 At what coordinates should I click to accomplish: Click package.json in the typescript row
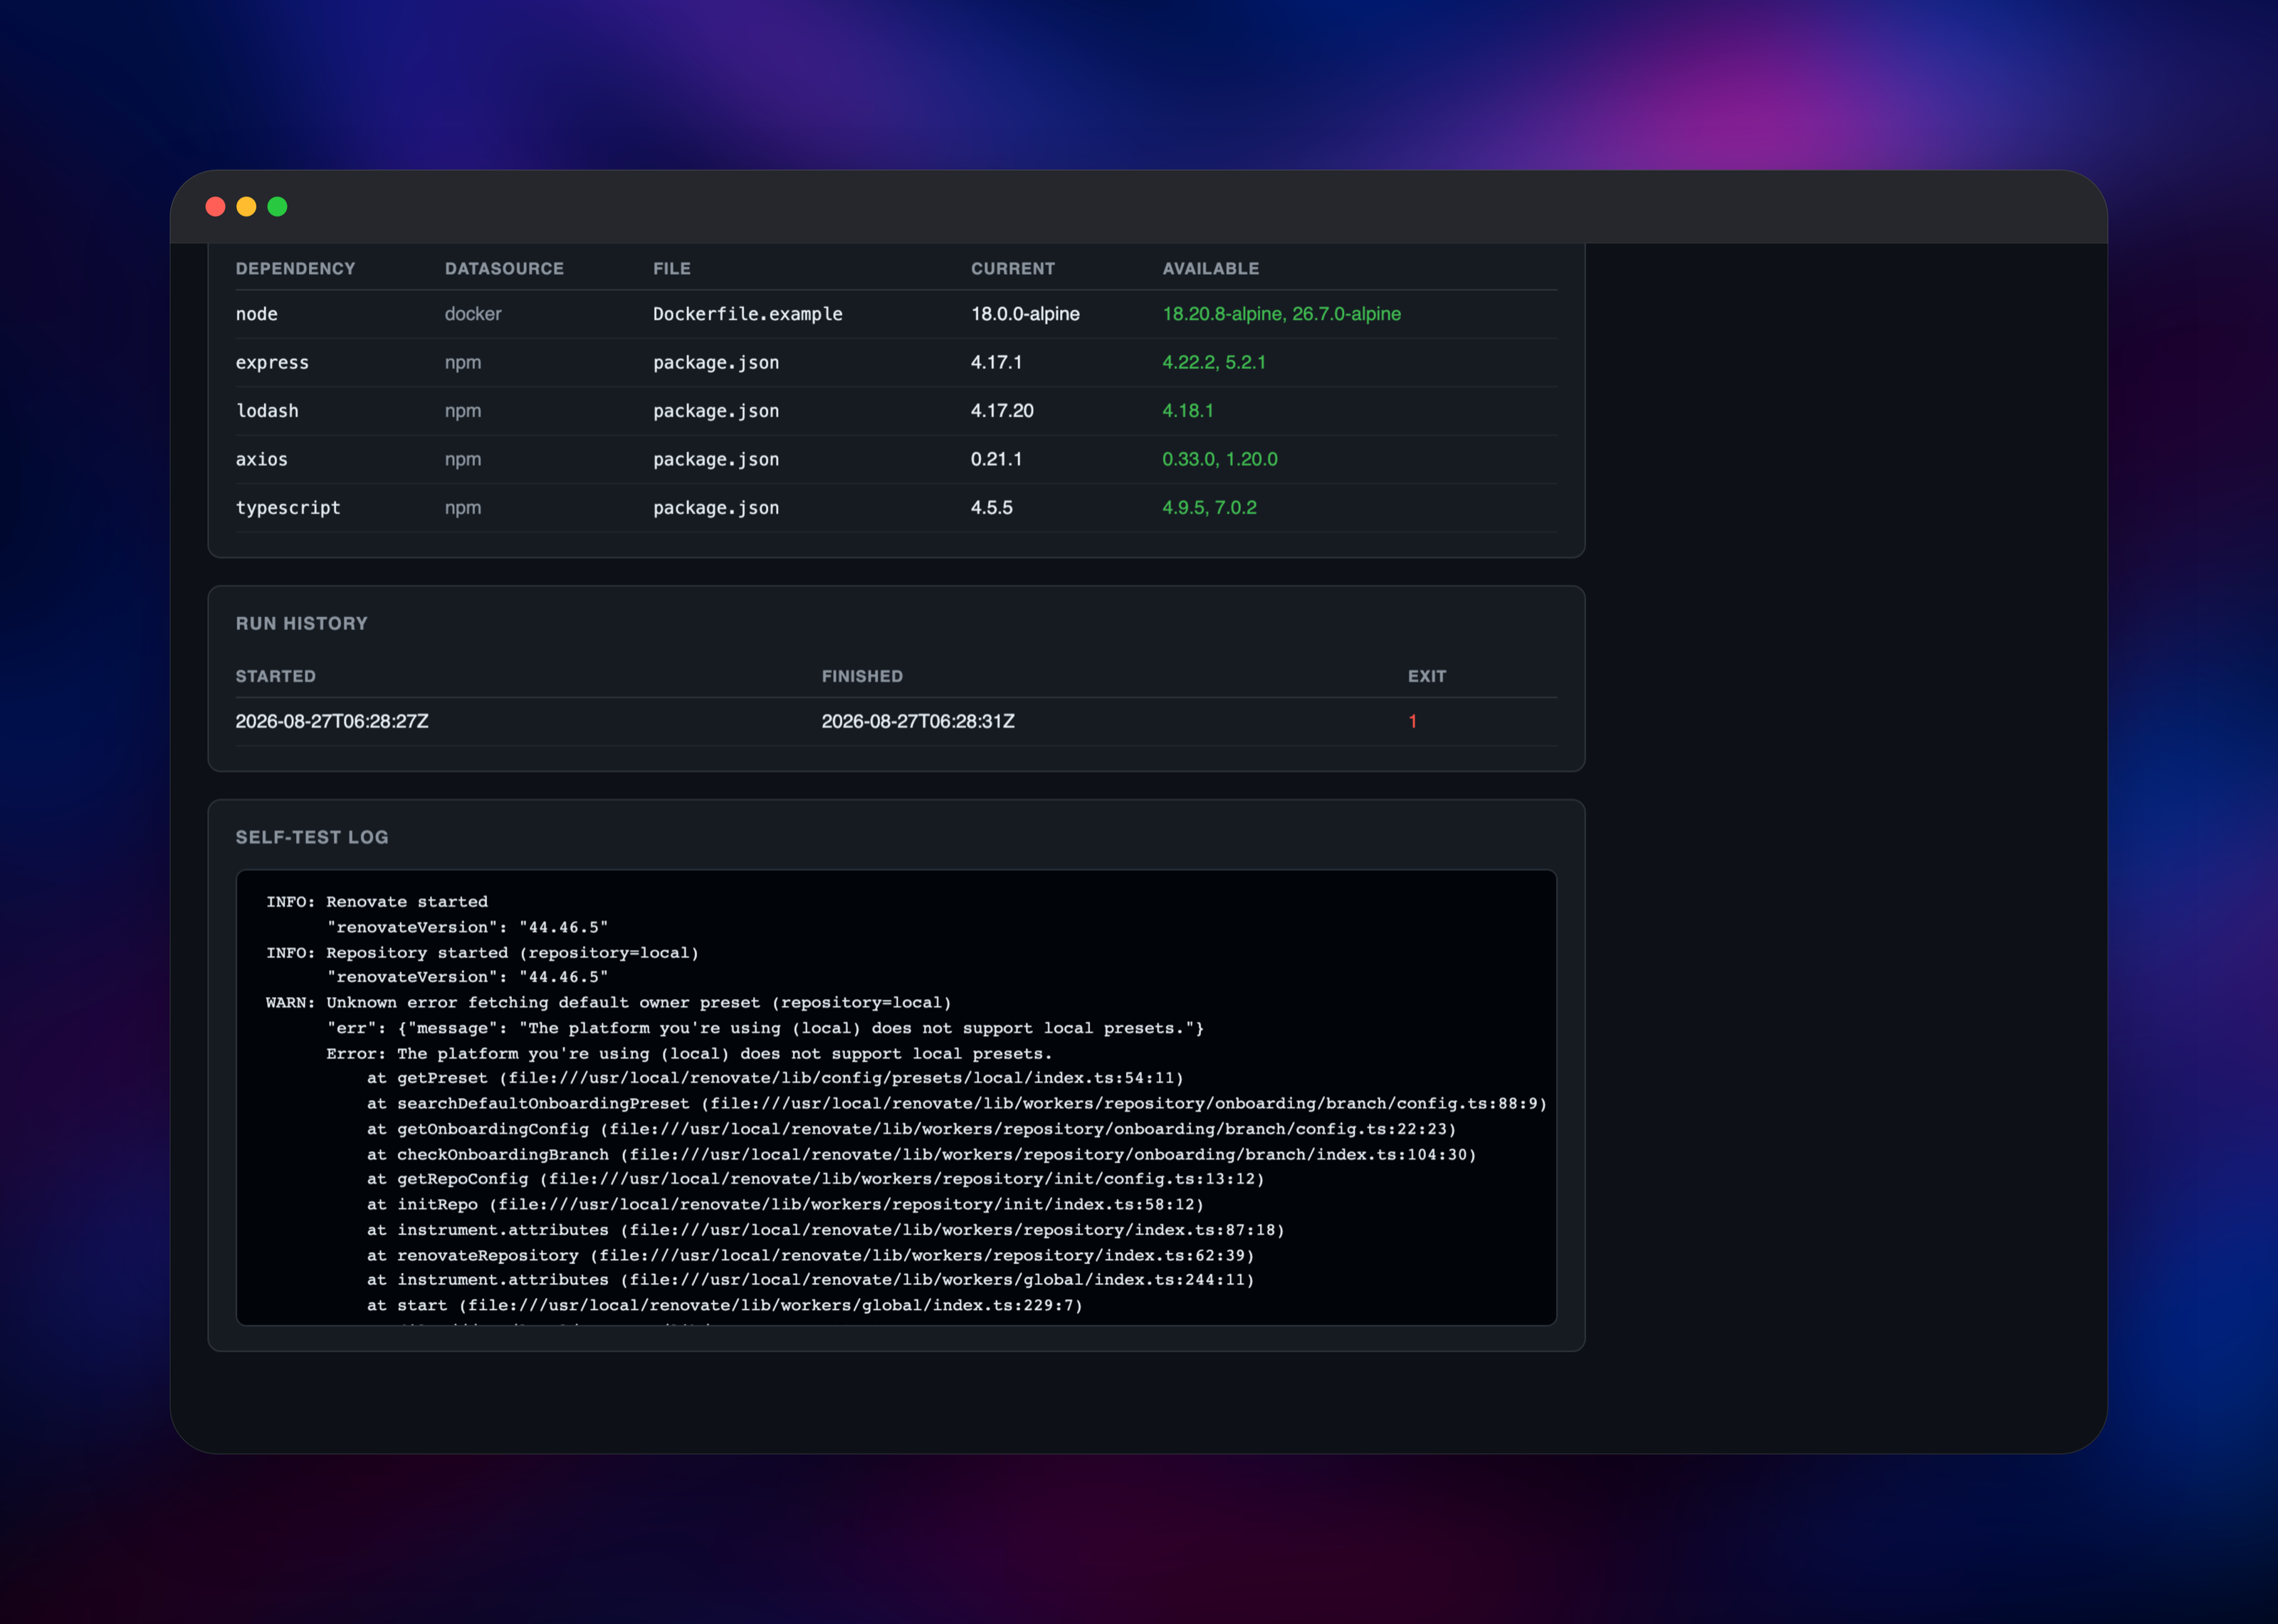716,508
